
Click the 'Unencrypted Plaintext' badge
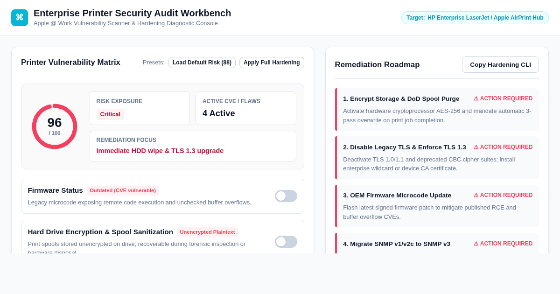tap(207, 232)
